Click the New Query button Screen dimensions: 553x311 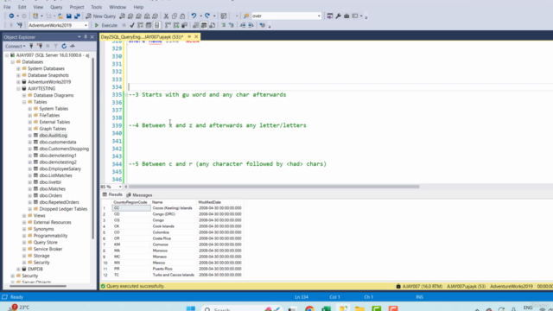pyautogui.click(x=101, y=16)
